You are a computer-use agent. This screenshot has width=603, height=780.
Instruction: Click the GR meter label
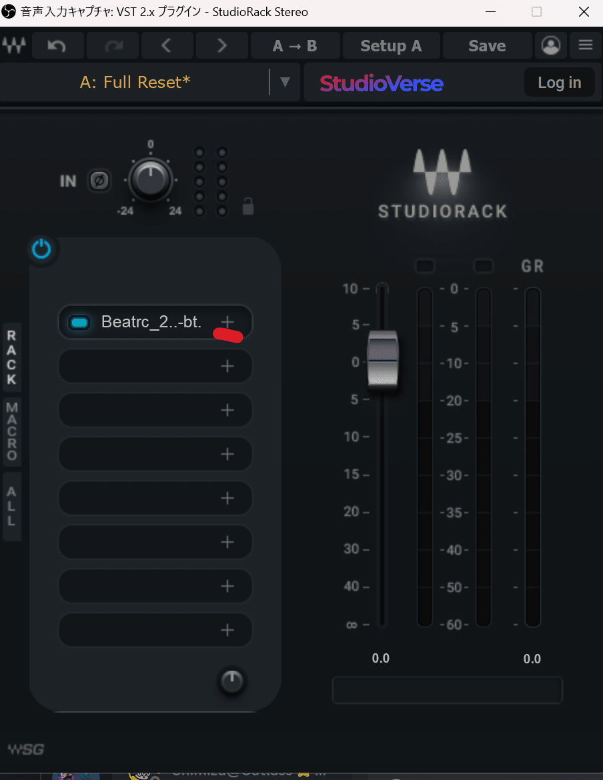tap(532, 266)
